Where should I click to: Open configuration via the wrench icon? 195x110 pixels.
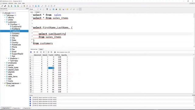tap(42, 6)
